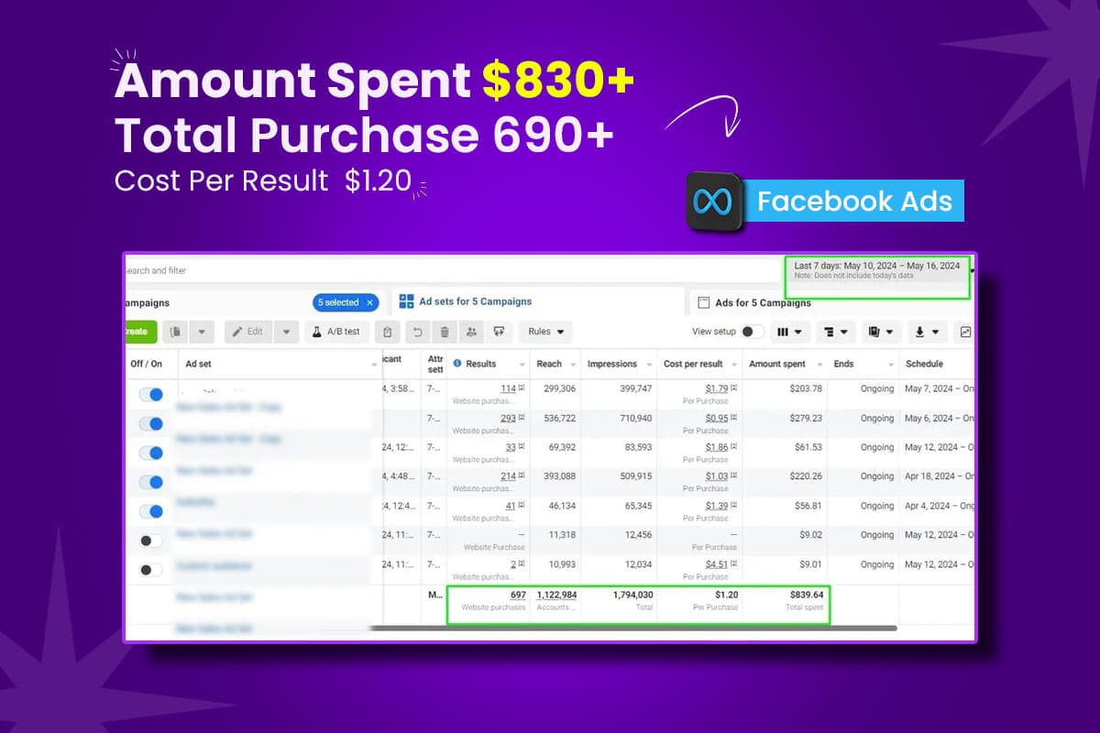
Task: Turn off the first ad set toggle
Action: 150,395
